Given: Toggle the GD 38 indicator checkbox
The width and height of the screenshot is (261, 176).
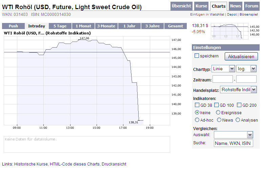Looking at the screenshot, I should click(197, 105).
